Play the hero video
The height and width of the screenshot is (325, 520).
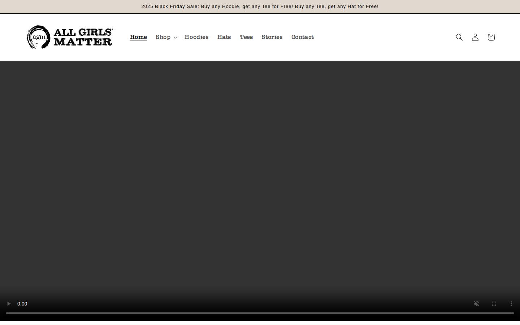pos(9,304)
